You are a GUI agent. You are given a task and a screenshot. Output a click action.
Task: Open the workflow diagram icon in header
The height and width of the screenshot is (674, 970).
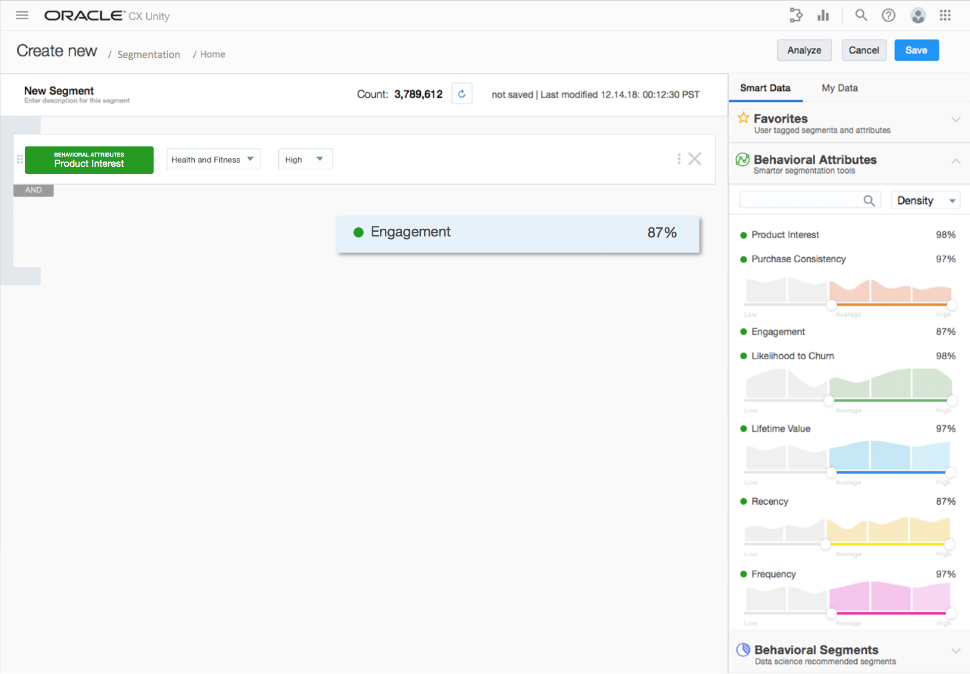[796, 15]
